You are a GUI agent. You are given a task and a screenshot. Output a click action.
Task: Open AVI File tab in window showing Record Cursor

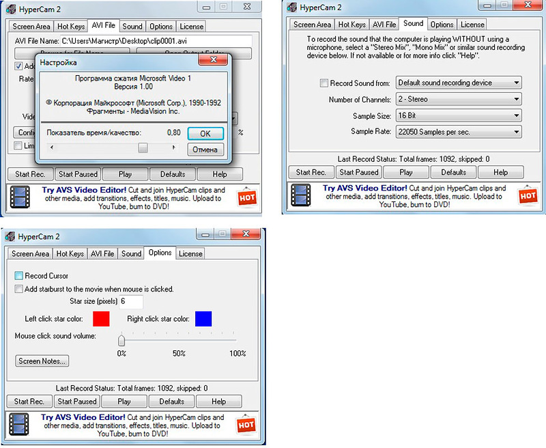102,253
